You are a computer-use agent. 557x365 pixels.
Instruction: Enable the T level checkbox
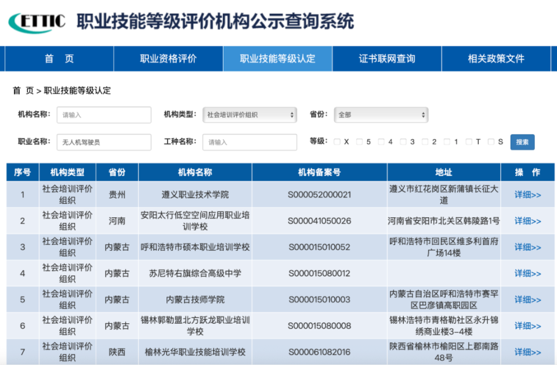click(468, 141)
